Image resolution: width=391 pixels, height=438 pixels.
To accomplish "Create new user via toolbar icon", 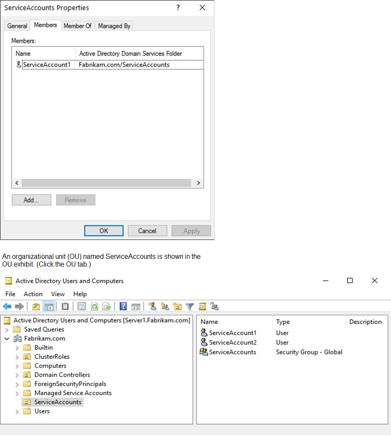I will pyautogui.click(x=152, y=306).
